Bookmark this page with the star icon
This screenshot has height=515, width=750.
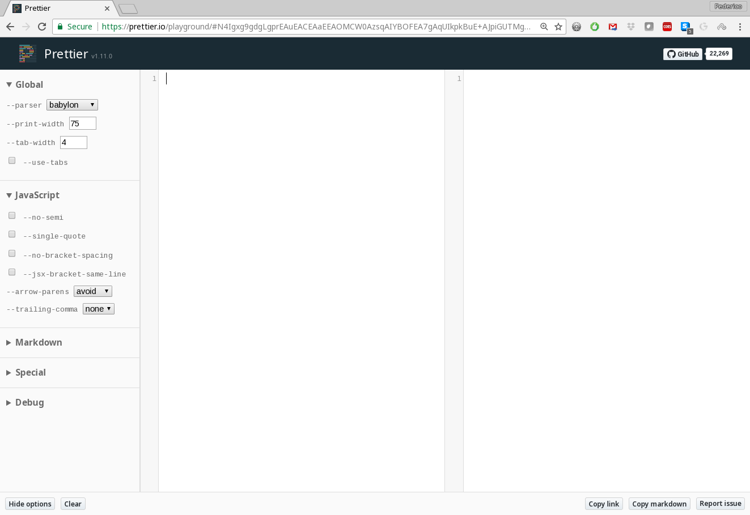coord(558,27)
